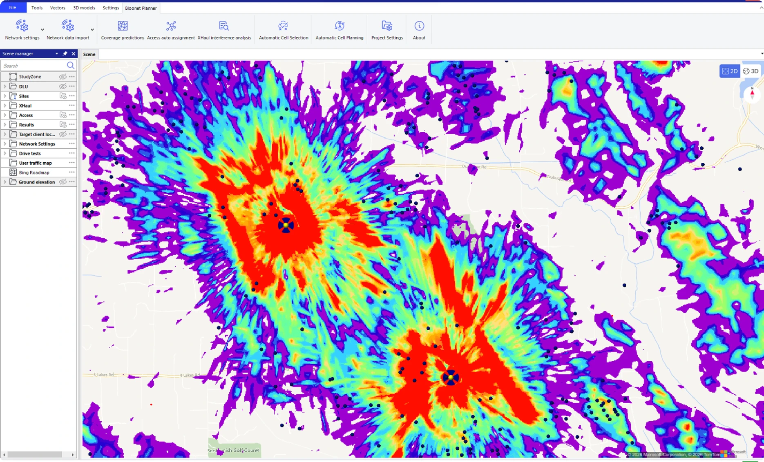The width and height of the screenshot is (764, 462).
Task: Expand the Results tree folder
Action: [x=5, y=125]
